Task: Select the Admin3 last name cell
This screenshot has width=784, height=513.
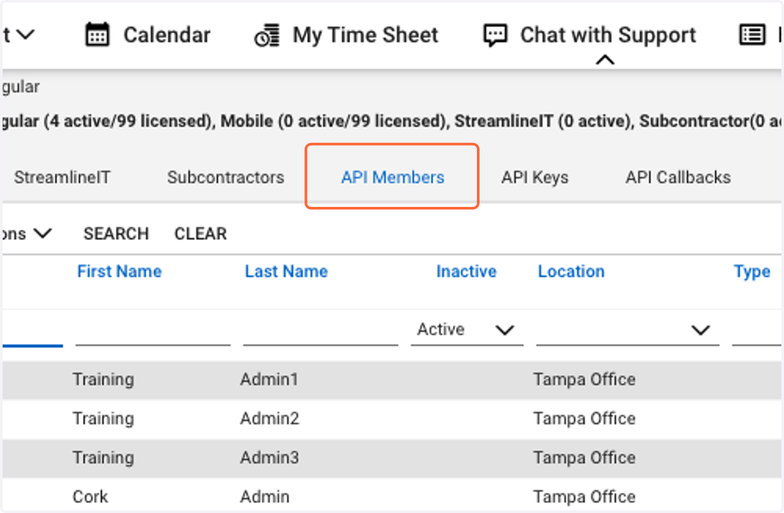Action: coord(270,458)
